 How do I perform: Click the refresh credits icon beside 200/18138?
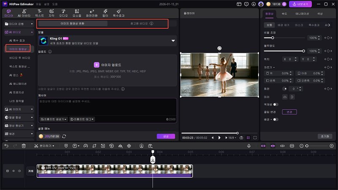tap(64, 136)
